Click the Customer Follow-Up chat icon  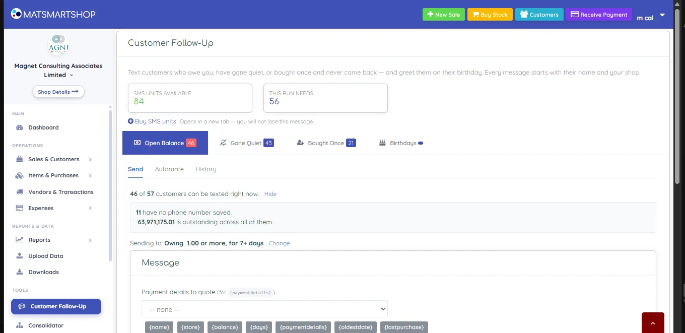tap(22, 306)
